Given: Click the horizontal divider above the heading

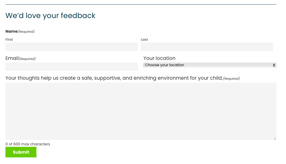Looking at the screenshot, I should point(141,4).
